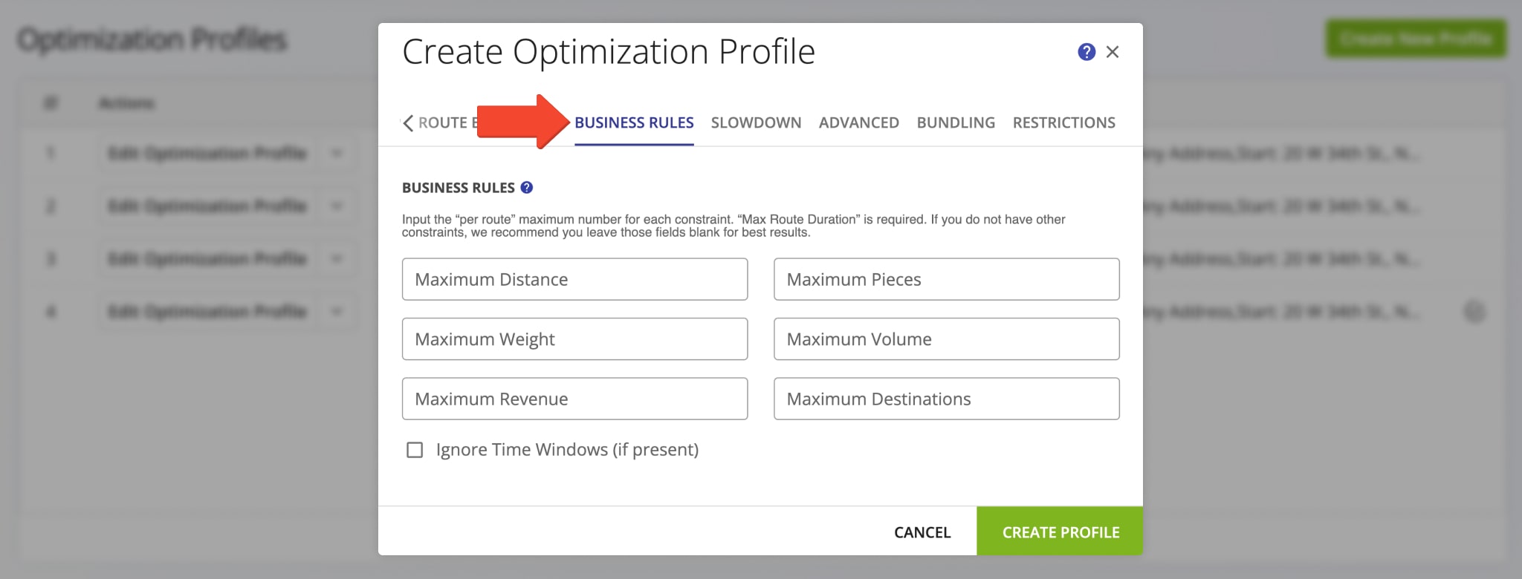Enable Ignore Time Windows checkbox
The width and height of the screenshot is (1522, 579).
pos(414,449)
